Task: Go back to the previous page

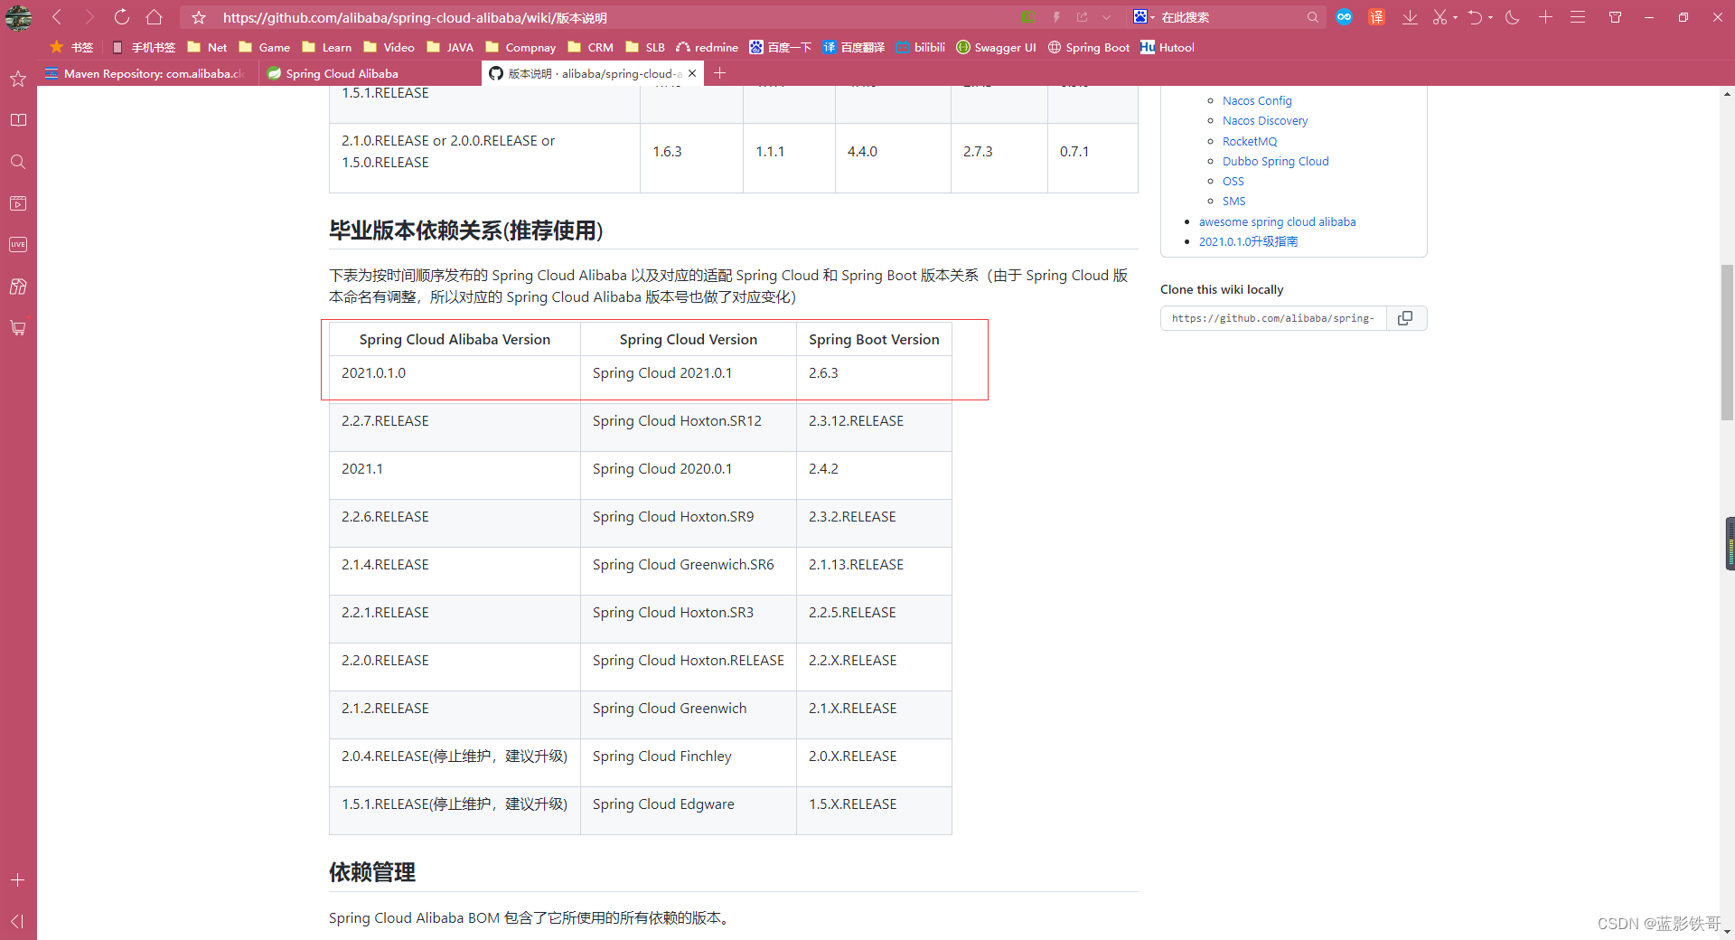Action: [x=57, y=17]
